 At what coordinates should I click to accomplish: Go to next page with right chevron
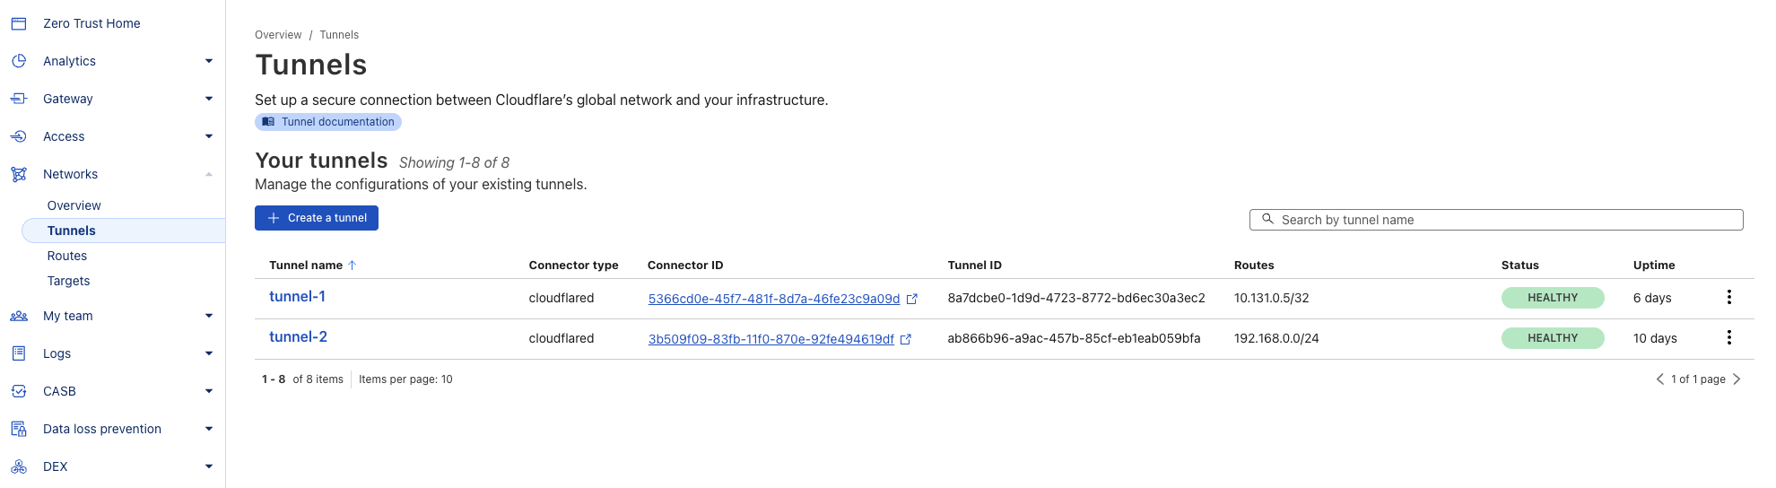coord(1737,379)
